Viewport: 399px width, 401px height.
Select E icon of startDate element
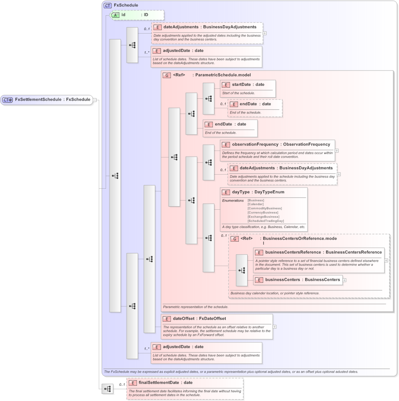(x=226, y=85)
